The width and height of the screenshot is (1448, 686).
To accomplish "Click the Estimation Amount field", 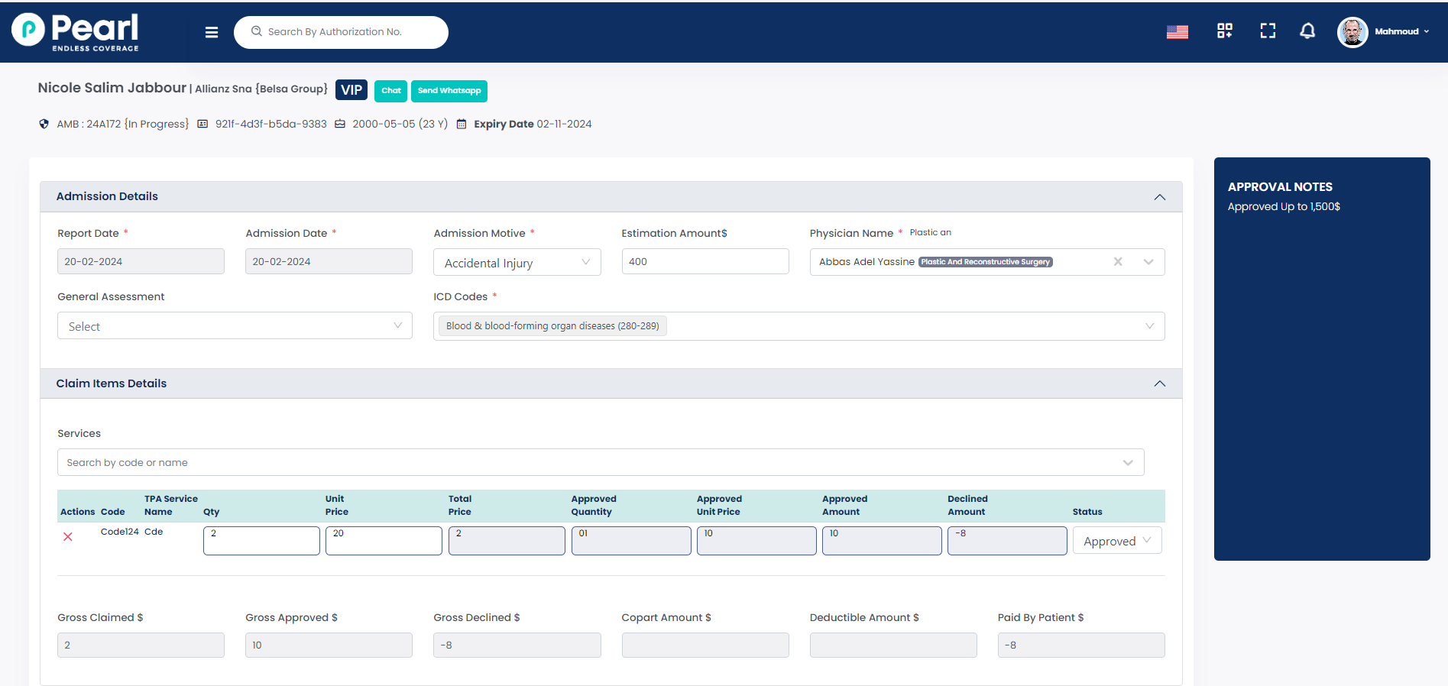I will [x=705, y=262].
